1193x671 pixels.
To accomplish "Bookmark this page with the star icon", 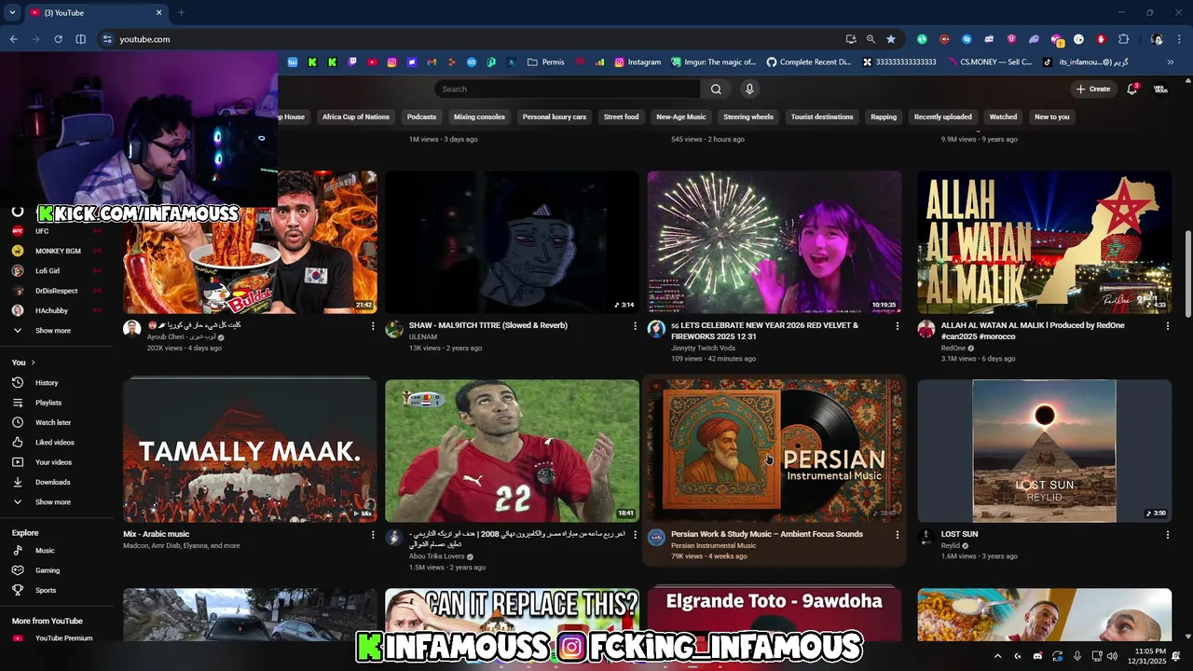I will [x=891, y=39].
